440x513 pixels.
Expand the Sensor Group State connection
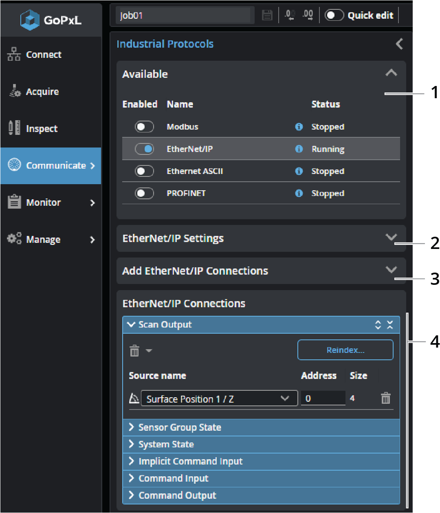[x=180, y=427]
